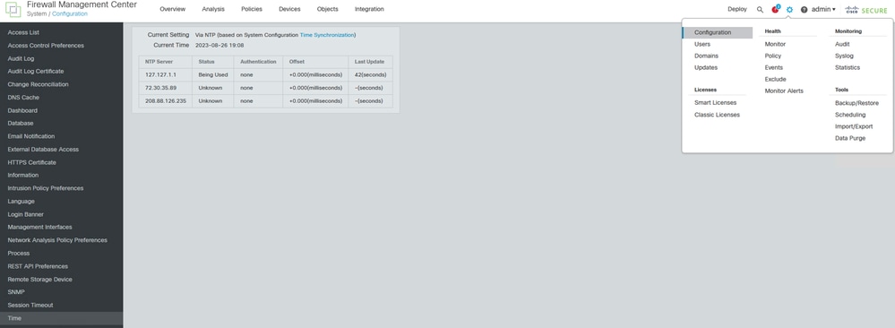Open the Objects menu
Viewport: 895px width, 328px height.
[328, 9]
